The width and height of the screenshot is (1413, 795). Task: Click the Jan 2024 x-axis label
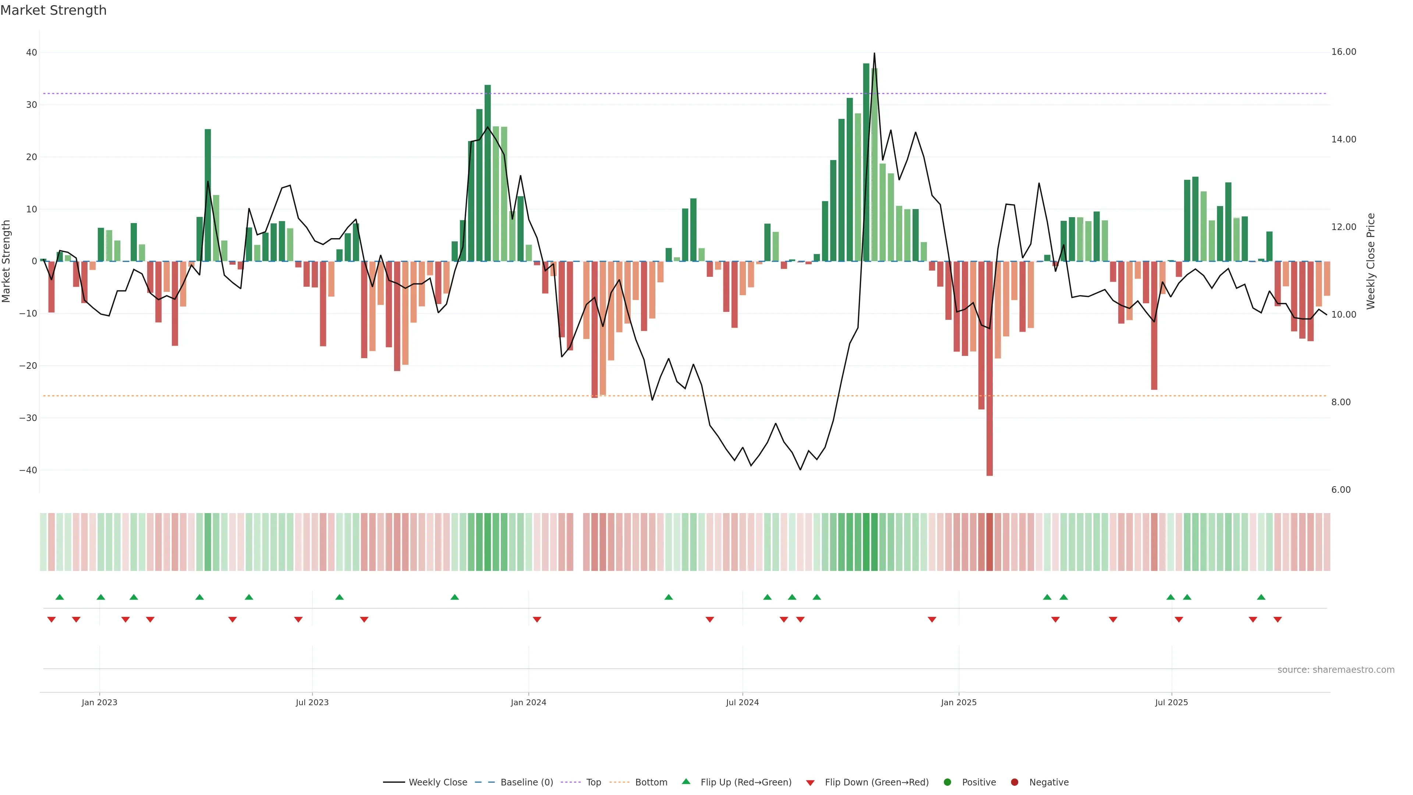(528, 702)
